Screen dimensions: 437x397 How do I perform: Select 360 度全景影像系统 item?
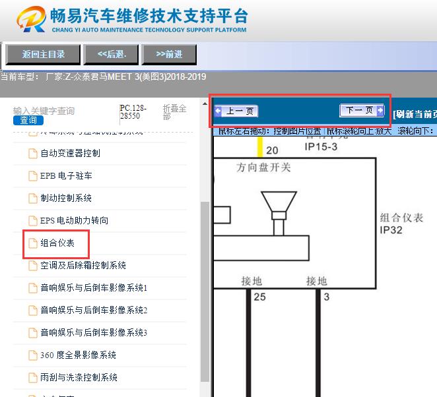point(78,355)
